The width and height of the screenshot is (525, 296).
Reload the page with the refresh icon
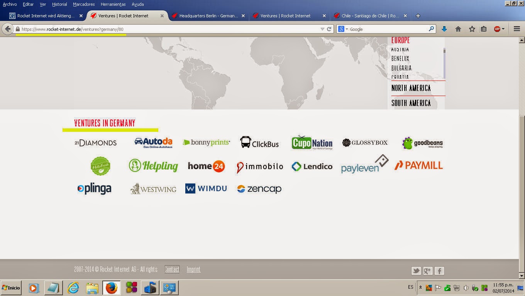329,29
